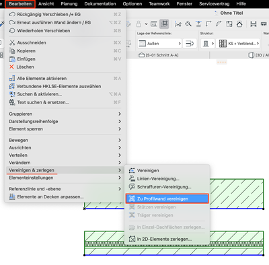Click the scissors split tool icon
Image resolution: width=269 pixels, height=265 pixels.
[178, 24]
